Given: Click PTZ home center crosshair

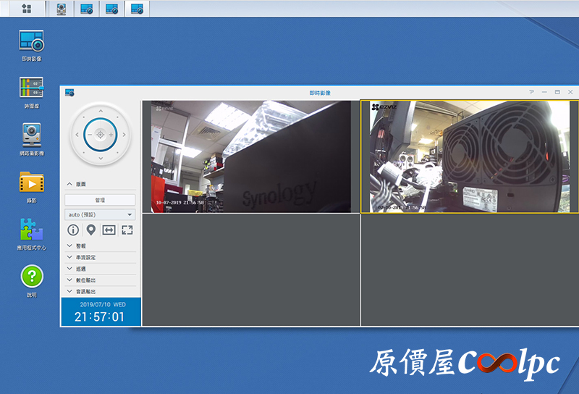Looking at the screenshot, I should [100, 135].
